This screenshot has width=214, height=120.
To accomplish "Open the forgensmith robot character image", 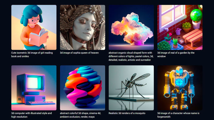I will [180, 88].
